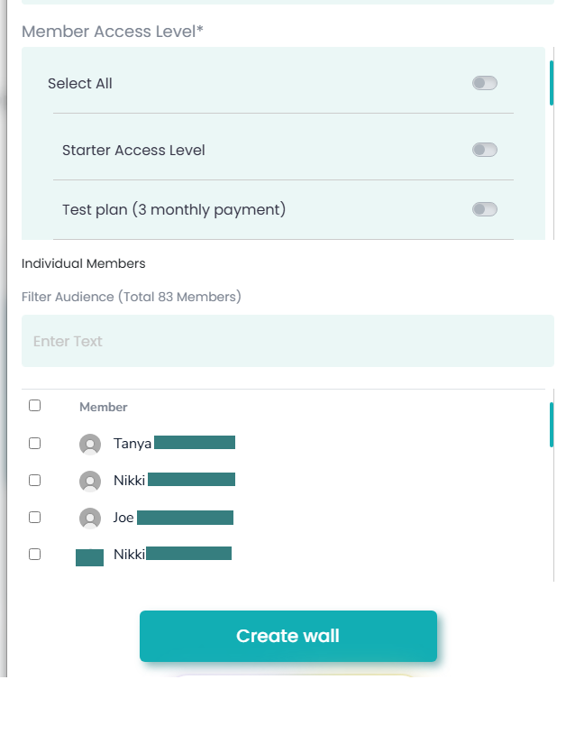Tick the second Nikki checkbox
Viewport: 566px width, 744px height.
click(x=35, y=555)
